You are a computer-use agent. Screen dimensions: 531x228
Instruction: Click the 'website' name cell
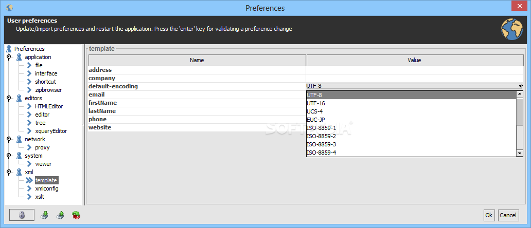tap(197, 128)
